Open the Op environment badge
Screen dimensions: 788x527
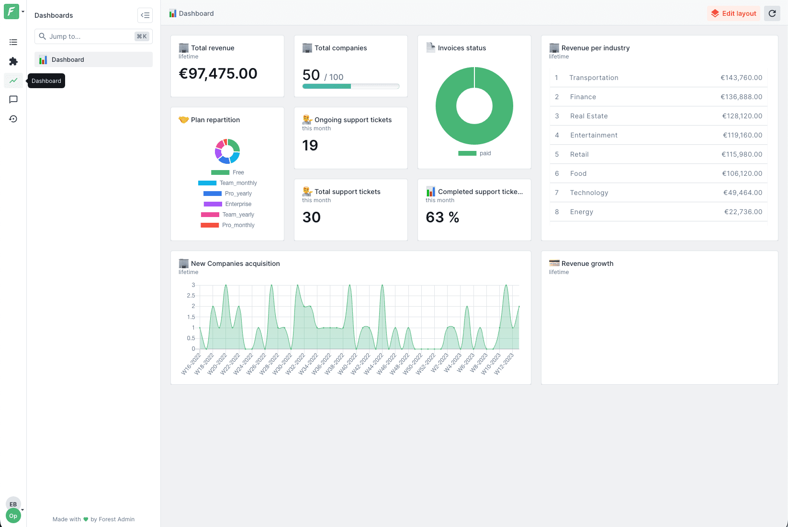(x=13, y=516)
